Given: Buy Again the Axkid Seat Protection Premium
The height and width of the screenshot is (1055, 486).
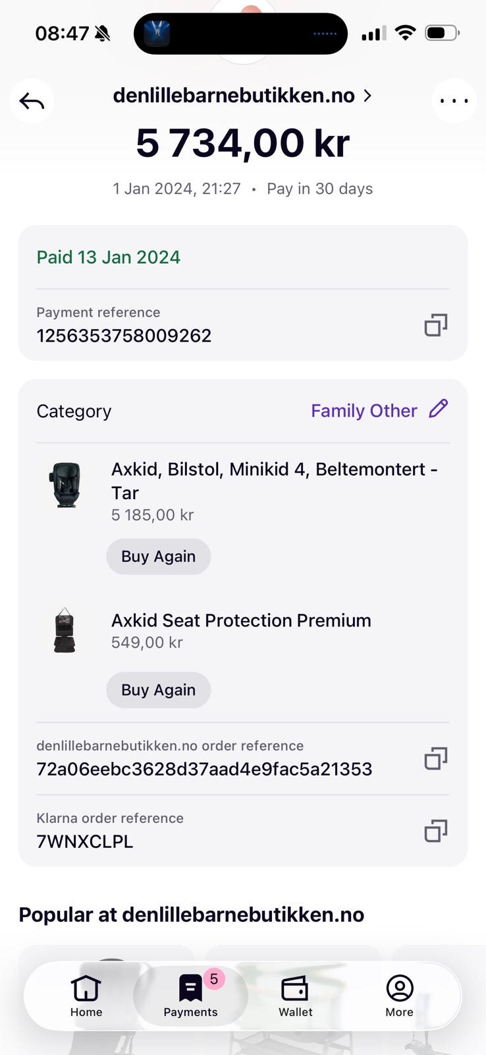Looking at the screenshot, I should tap(158, 690).
